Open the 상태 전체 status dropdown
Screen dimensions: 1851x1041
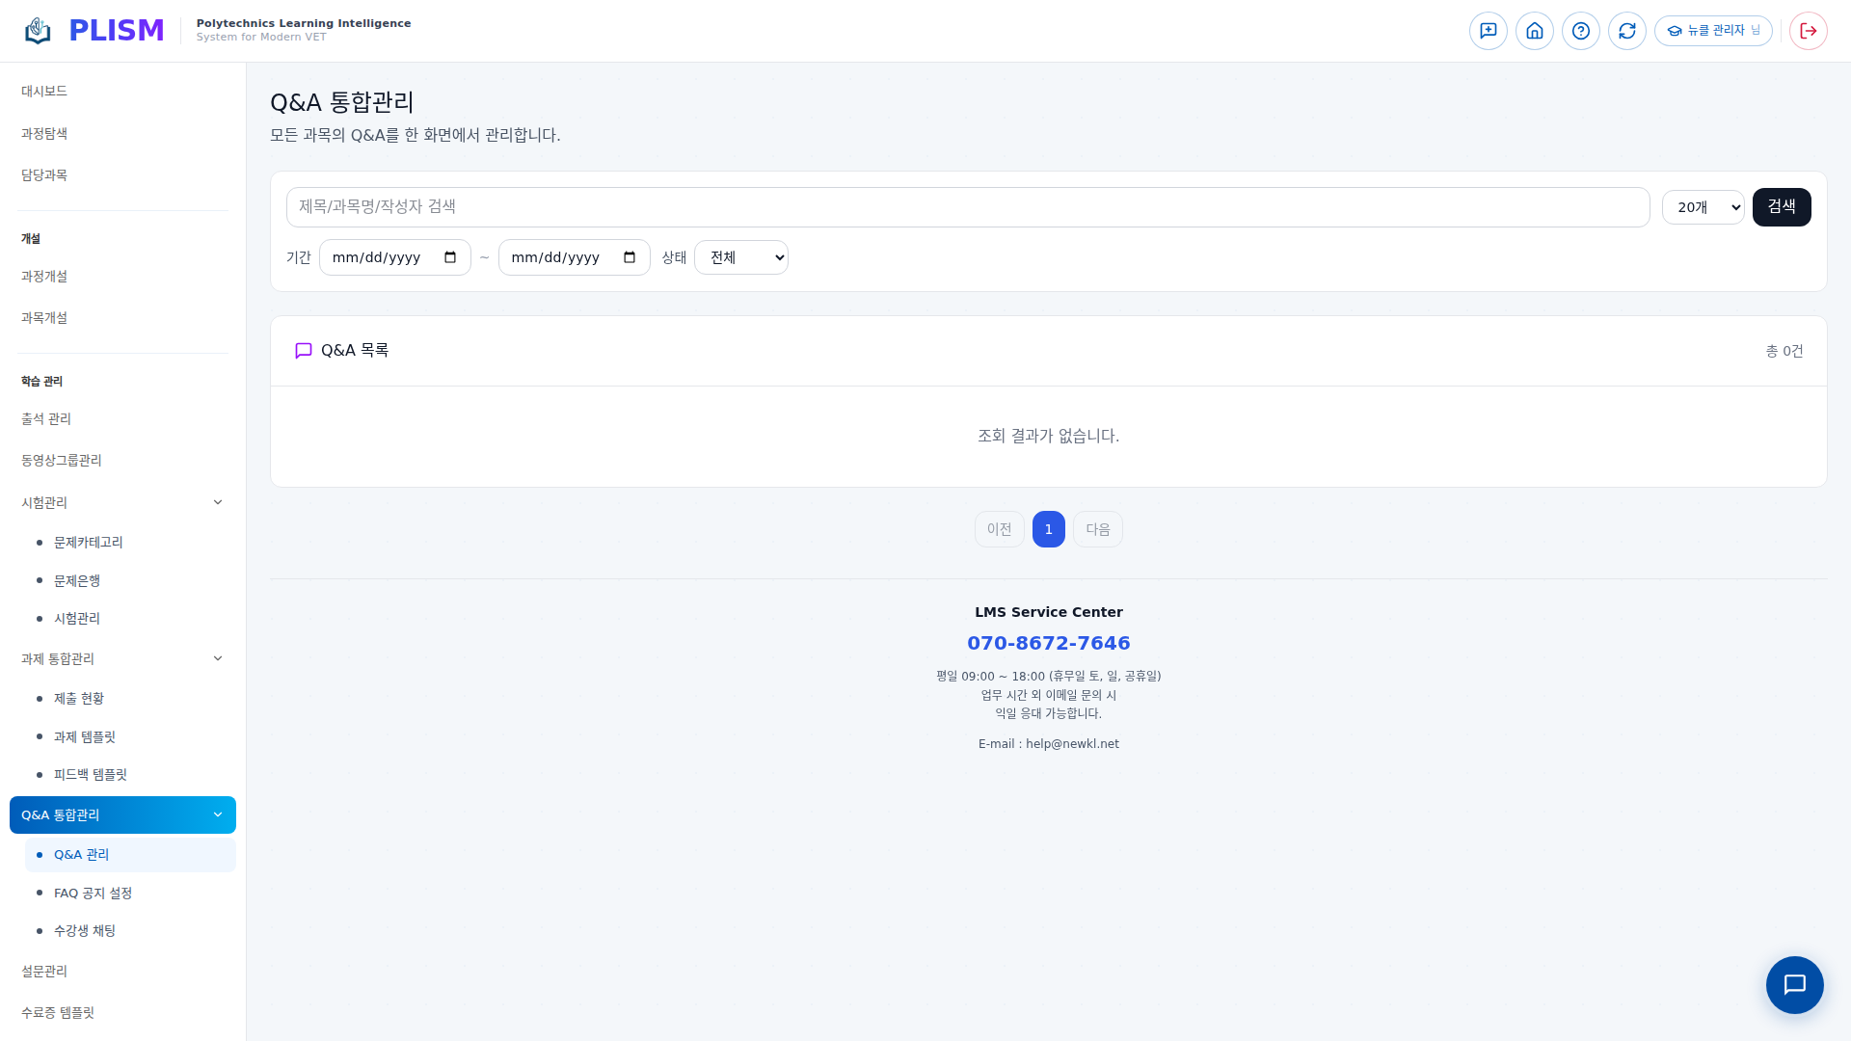pos(740,257)
